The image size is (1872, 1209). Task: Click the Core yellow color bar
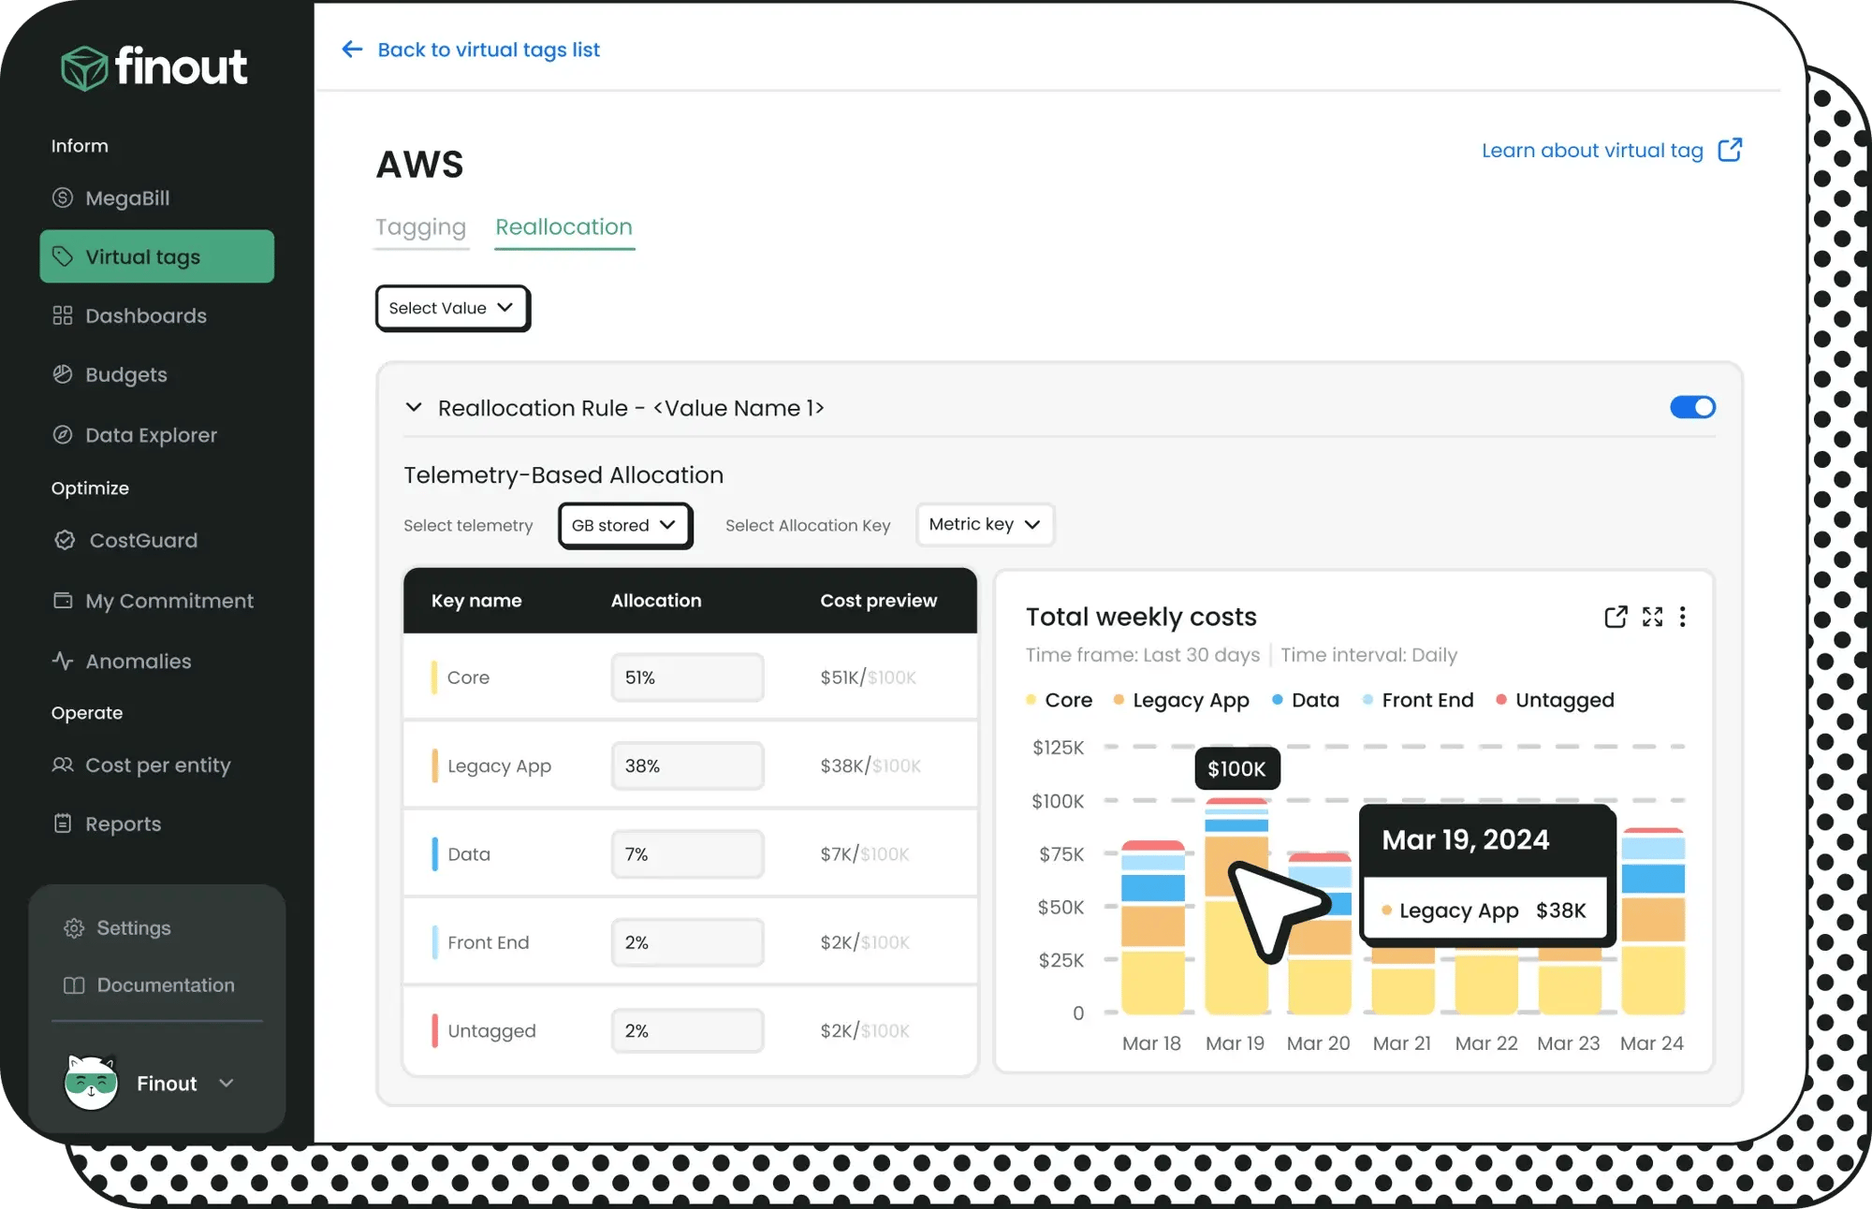434,677
